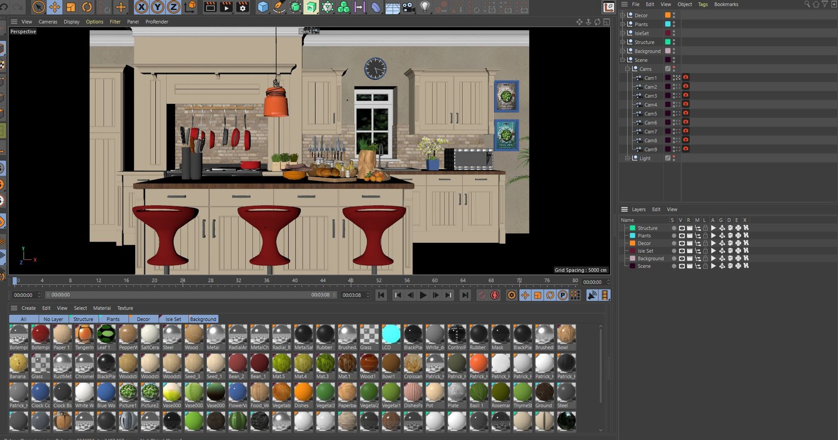Toggle the X axis lock
The height and width of the screenshot is (440, 838).
coord(141,7)
